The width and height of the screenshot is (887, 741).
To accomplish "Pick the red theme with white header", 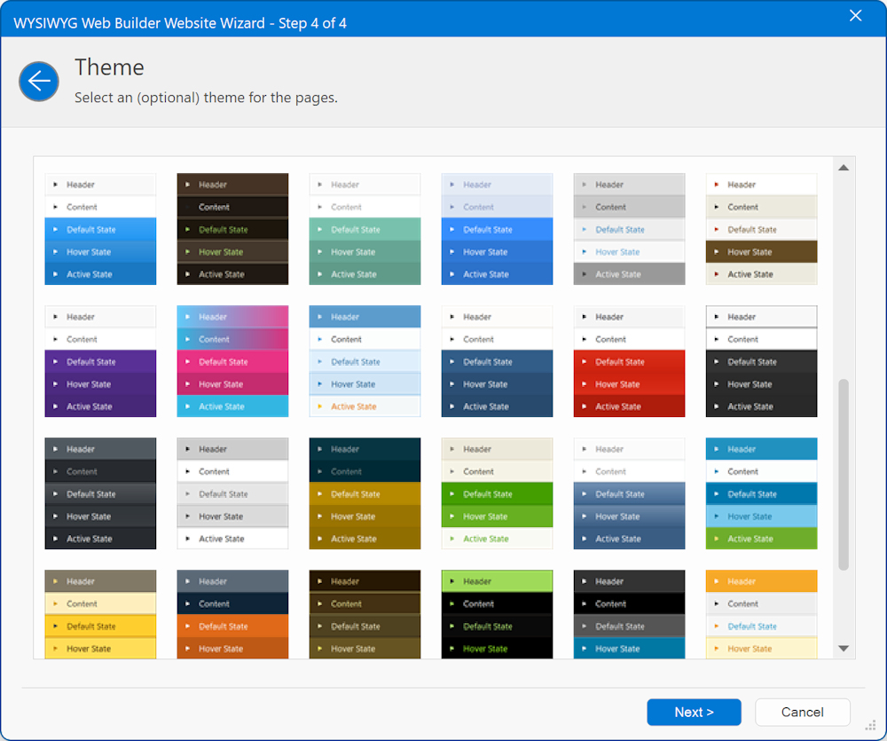I will click(x=629, y=361).
